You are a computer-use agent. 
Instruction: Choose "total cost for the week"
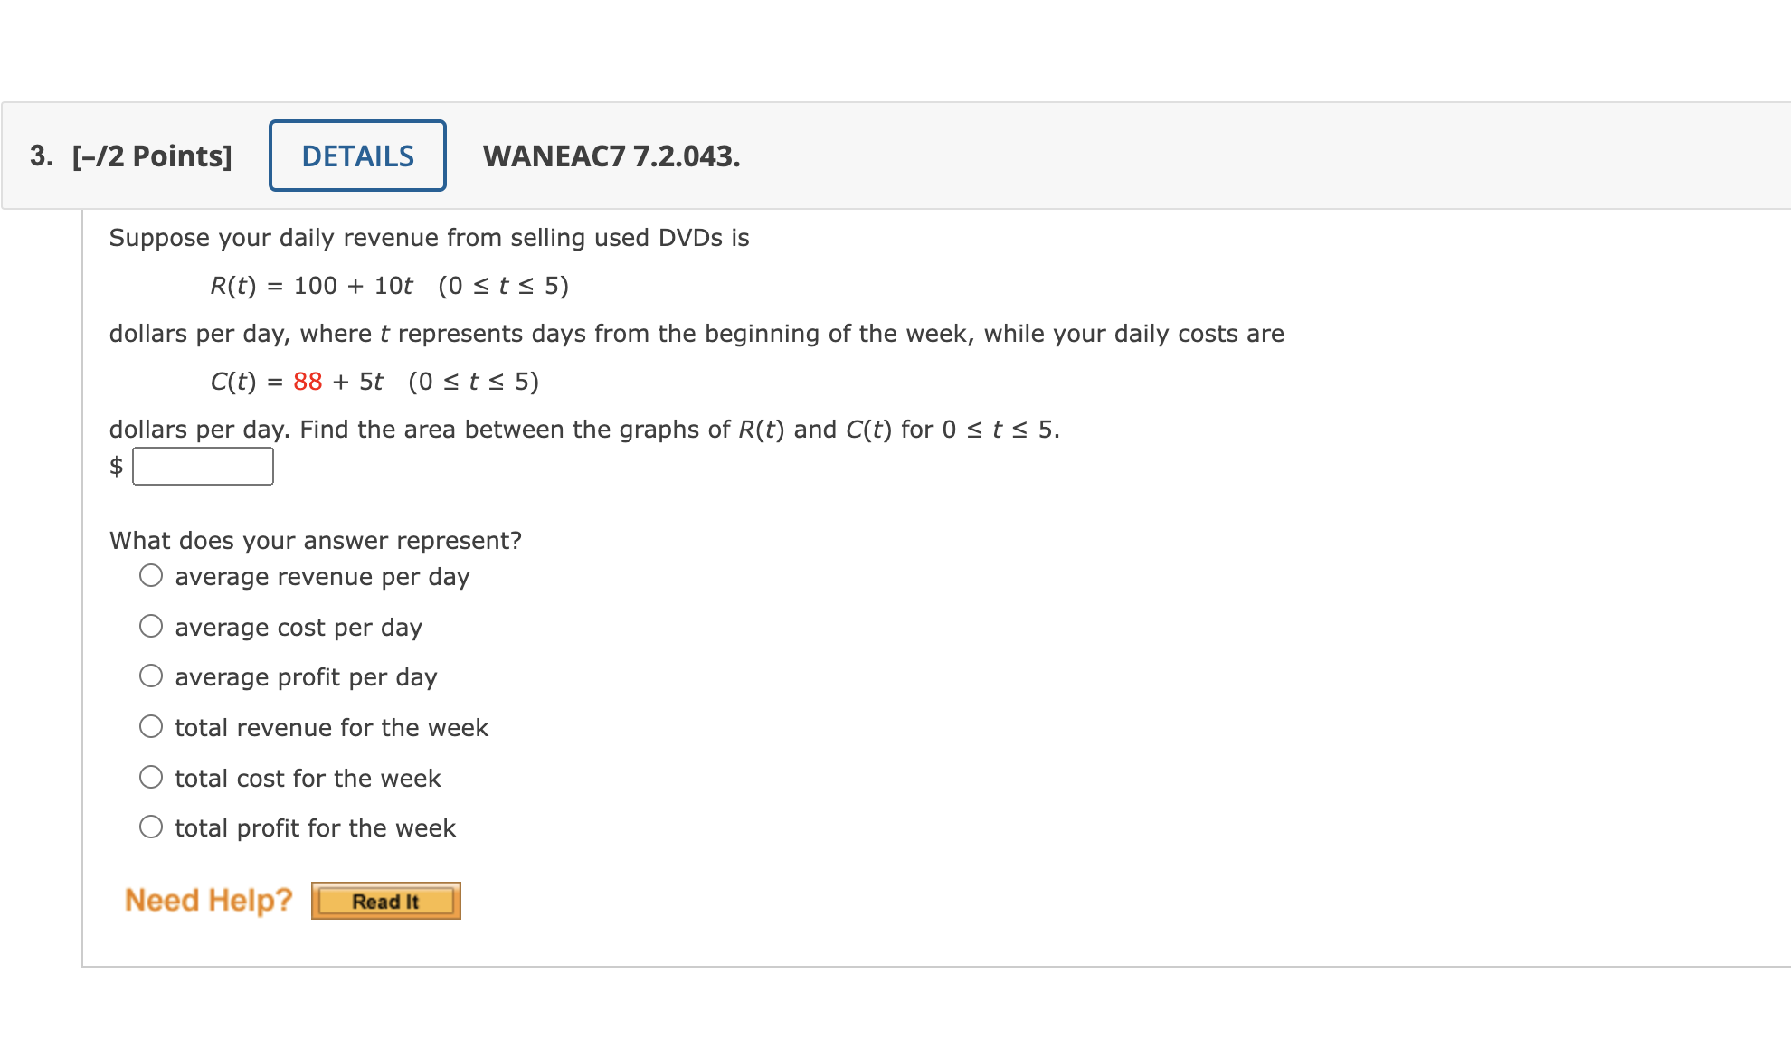(x=151, y=775)
